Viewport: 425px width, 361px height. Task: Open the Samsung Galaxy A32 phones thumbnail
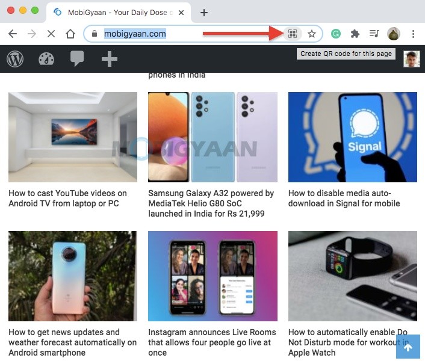[x=212, y=137]
